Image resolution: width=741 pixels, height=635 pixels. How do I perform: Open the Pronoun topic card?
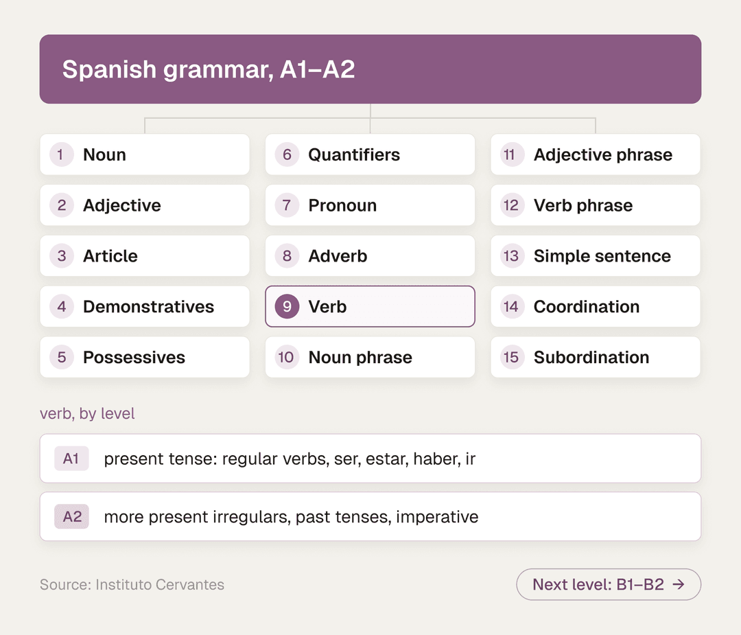coord(370,205)
